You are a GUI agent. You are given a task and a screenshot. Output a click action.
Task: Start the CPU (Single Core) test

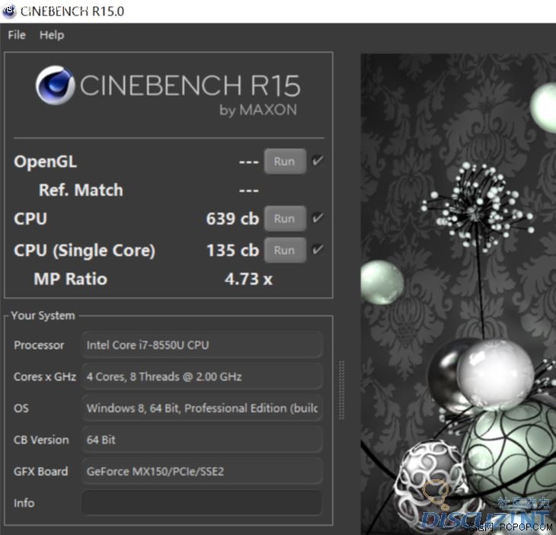(284, 250)
